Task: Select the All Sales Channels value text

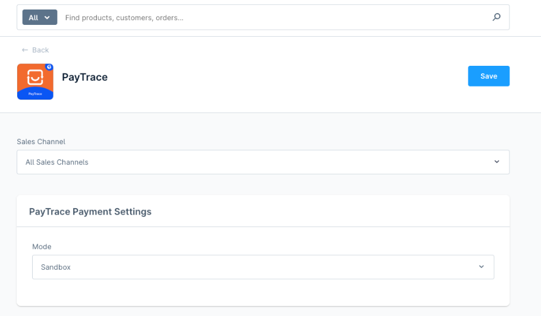Action: click(x=57, y=162)
